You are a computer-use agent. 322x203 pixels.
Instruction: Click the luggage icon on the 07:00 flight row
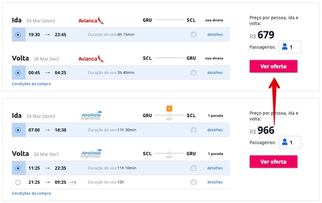coord(193,130)
